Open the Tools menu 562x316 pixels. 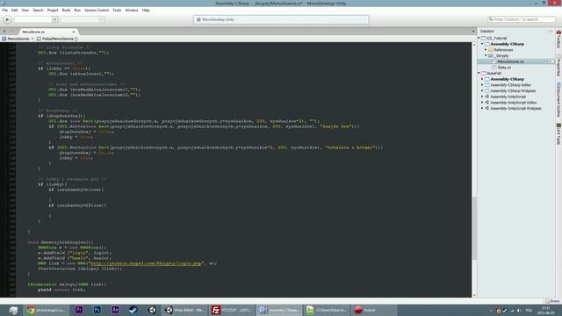117,10
